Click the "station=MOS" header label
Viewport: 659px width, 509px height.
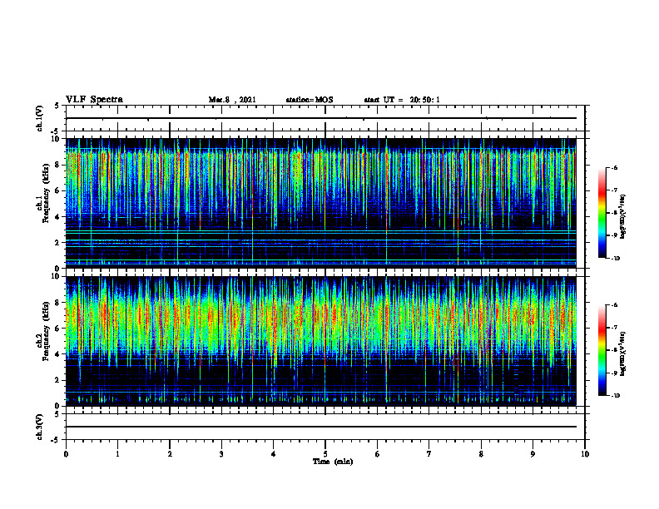point(310,100)
